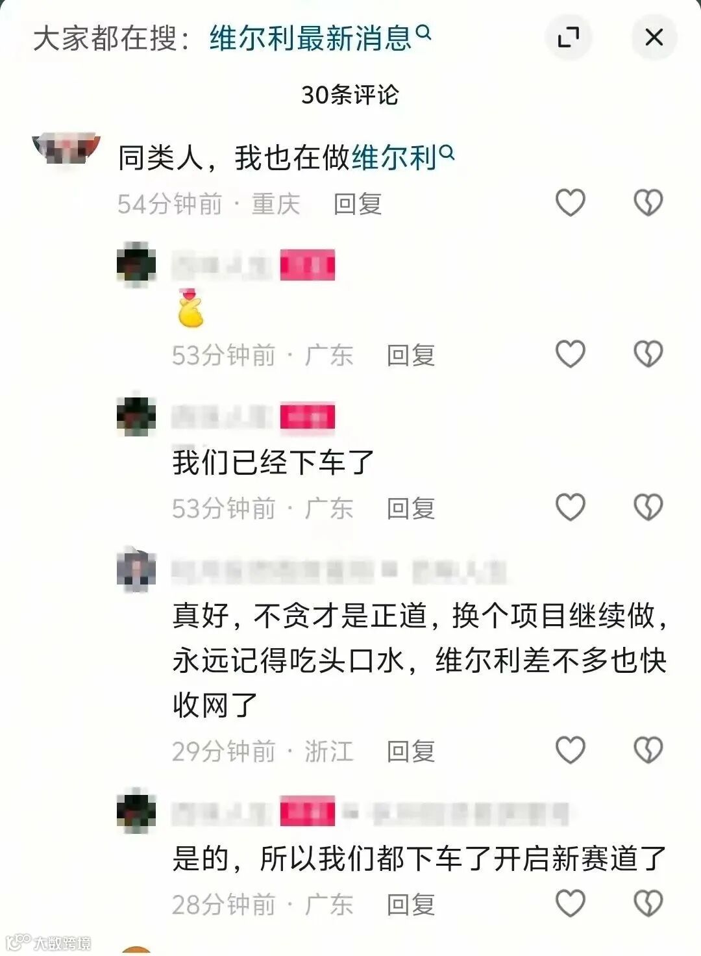Dislike the 开启新赛道 reply

point(648,903)
